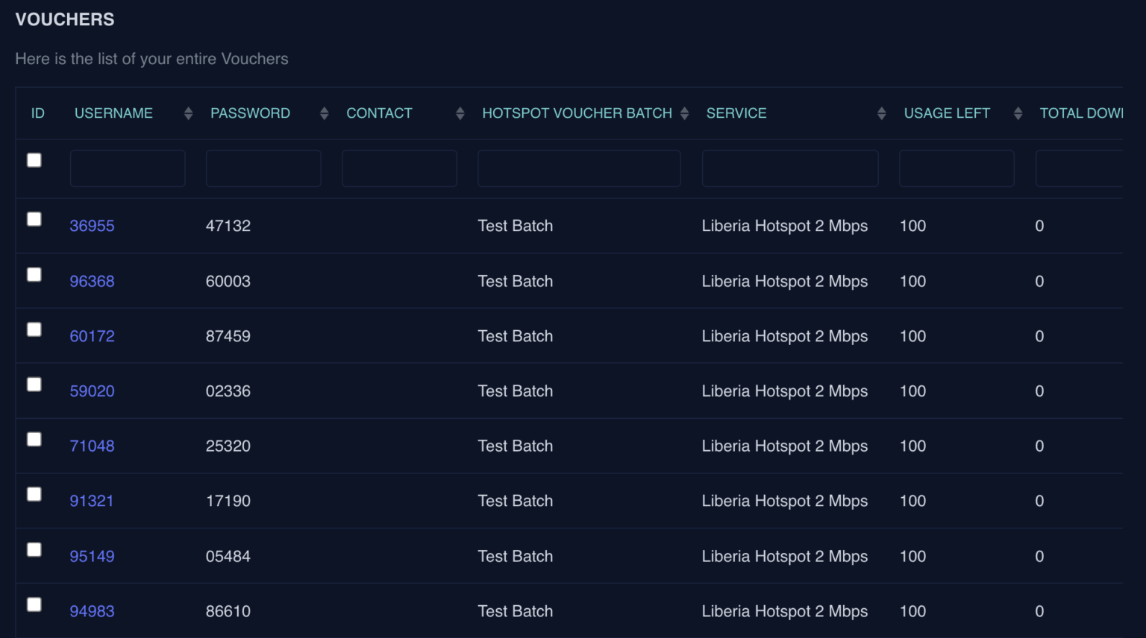Sort the SERVICE column
The width and height of the screenshot is (1146, 638).
click(882, 113)
